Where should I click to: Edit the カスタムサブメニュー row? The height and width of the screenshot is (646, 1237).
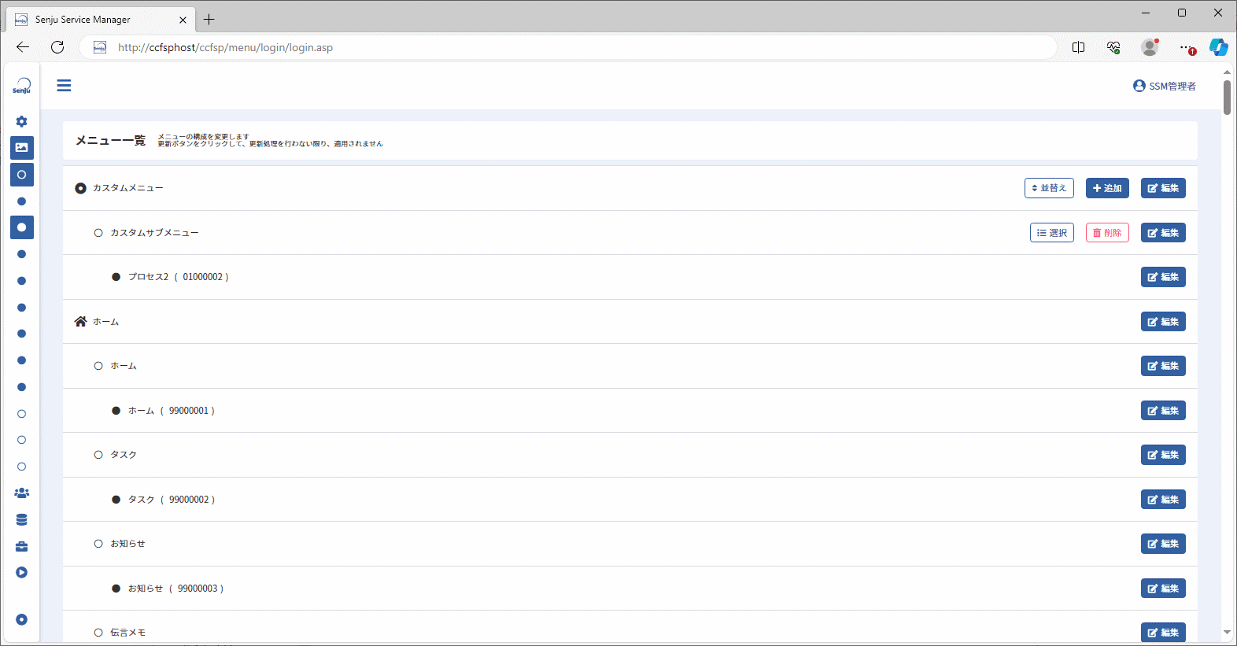pos(1163,233)
